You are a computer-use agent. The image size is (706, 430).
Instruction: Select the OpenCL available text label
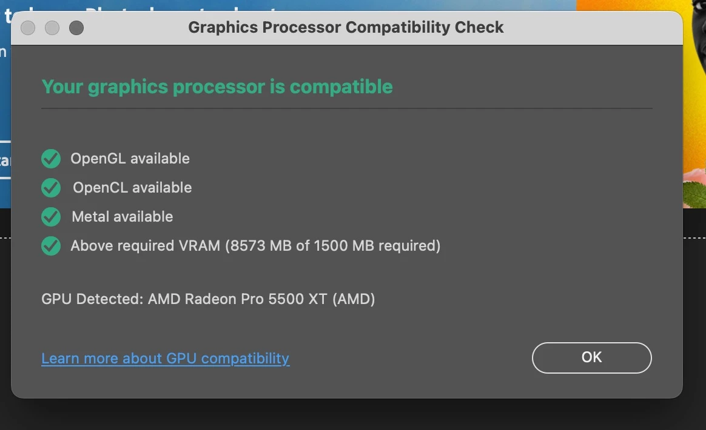(x=132, y=188)
